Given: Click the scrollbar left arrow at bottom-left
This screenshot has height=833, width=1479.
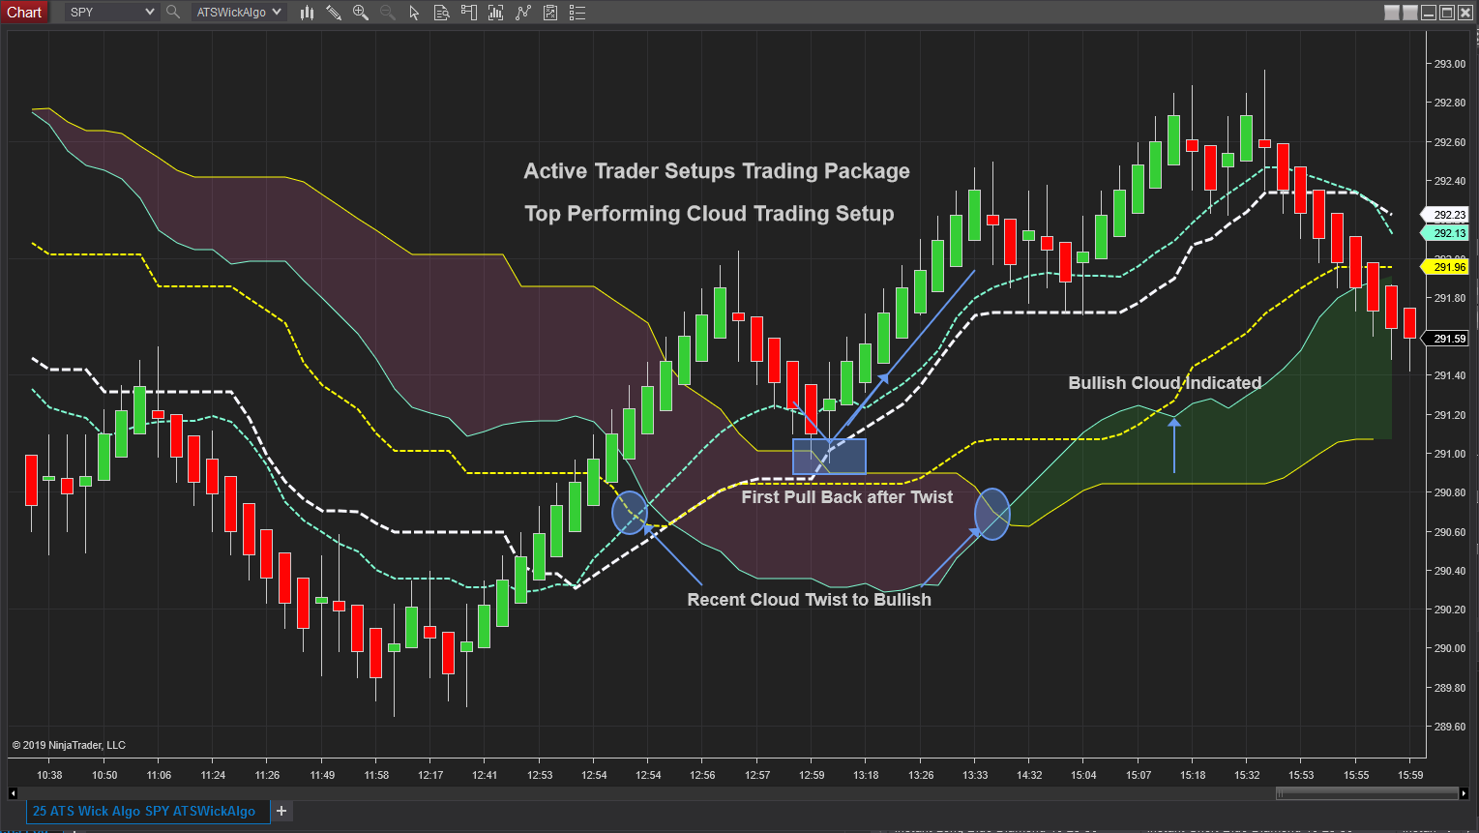Looking at the screenshot, I should (13, 793).
